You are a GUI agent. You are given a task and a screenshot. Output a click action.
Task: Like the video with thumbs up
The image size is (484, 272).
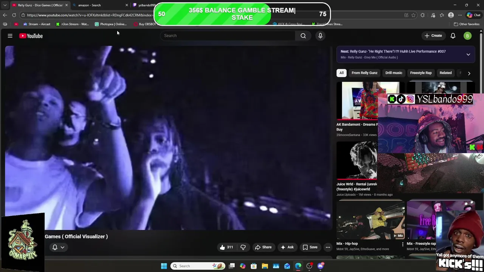226,247
